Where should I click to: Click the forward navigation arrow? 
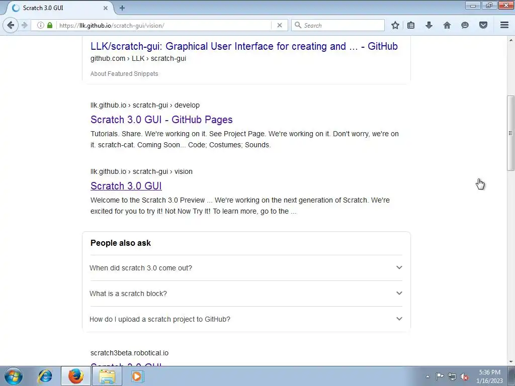[x=24, y=25]
